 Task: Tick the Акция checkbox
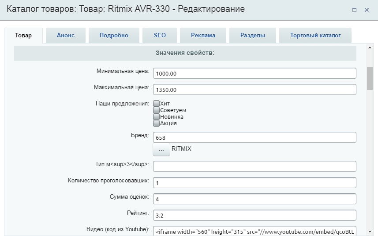tap(156, 123)
